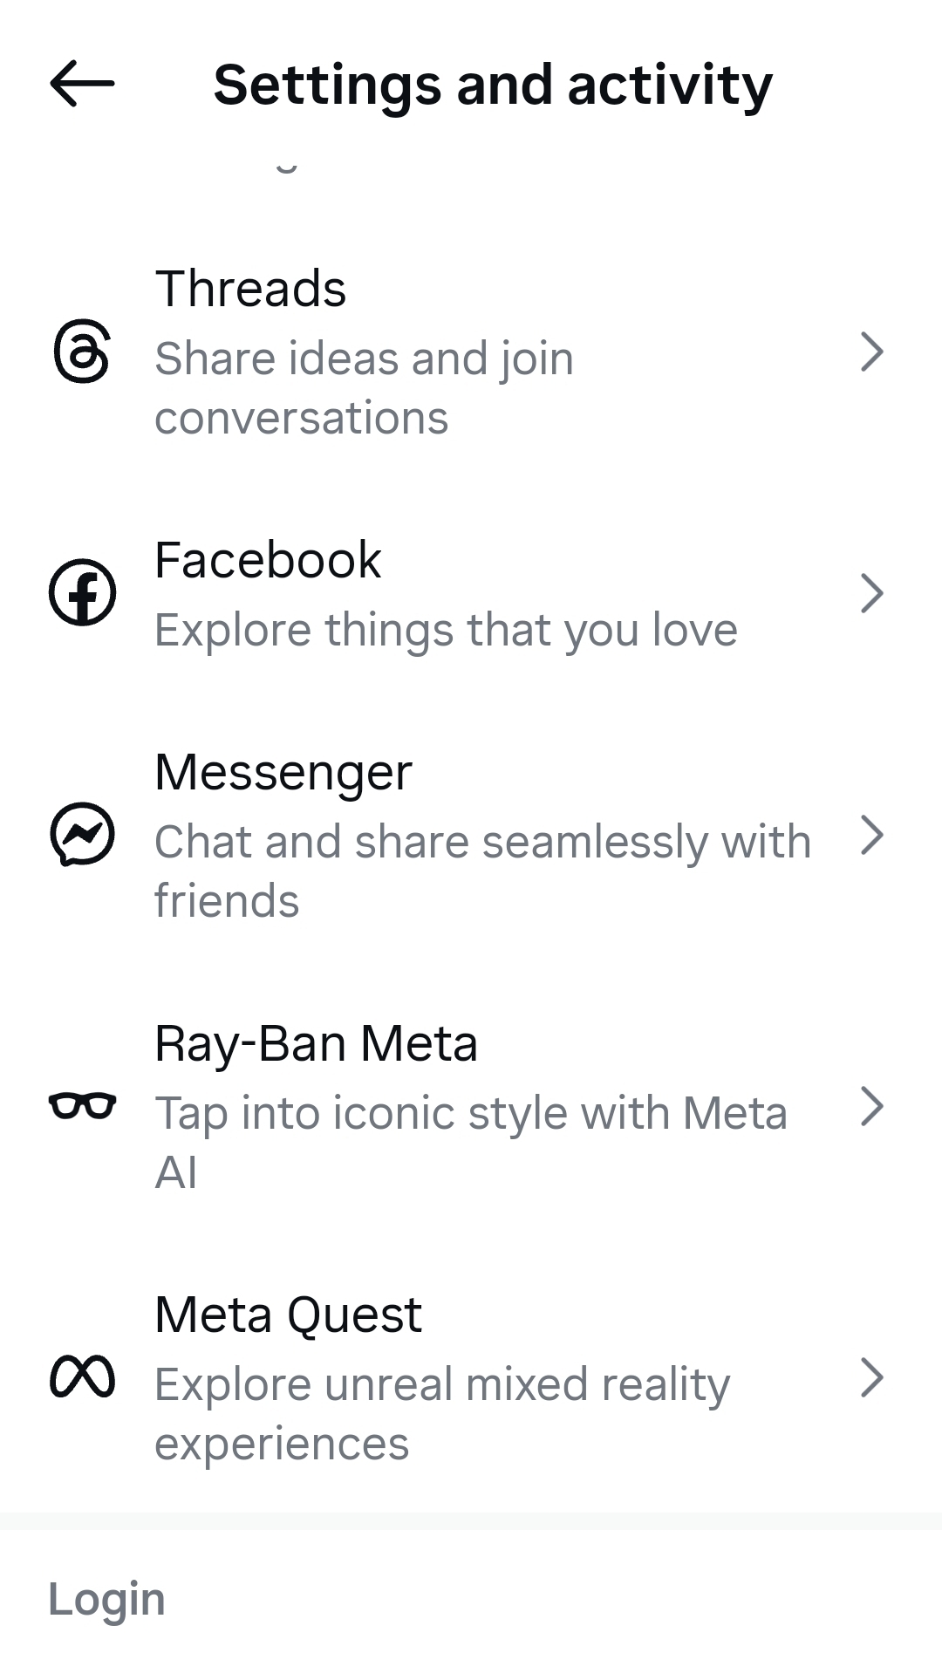942x1653 pixels.
Task: Expand Ray-Ban Meta using its chevron
Action: click(x=871, y=1106)
